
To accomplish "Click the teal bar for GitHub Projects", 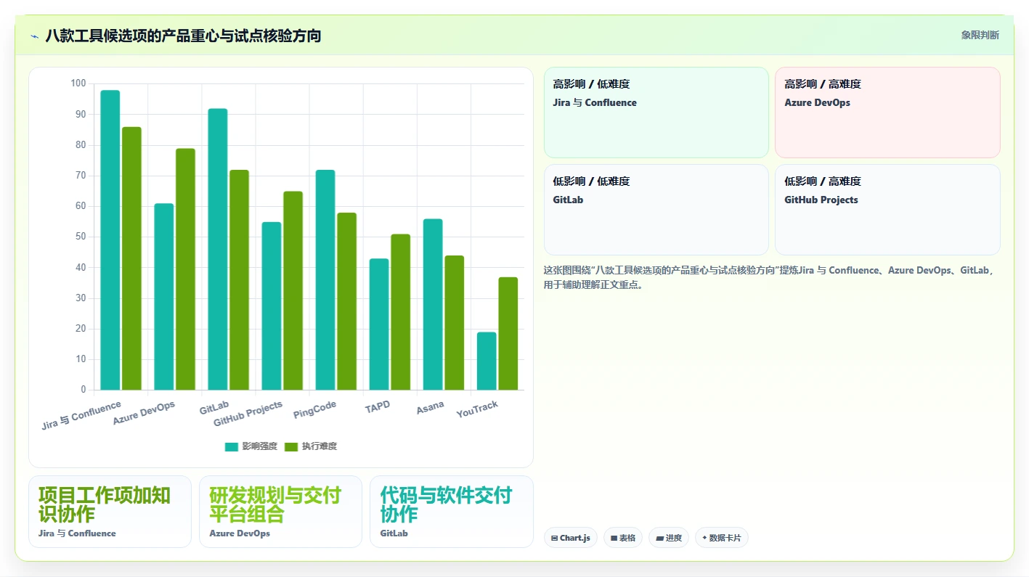I will (272, 306).
